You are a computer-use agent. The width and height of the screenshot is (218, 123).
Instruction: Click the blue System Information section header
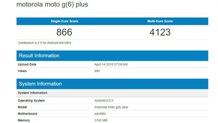pos(112,84)
